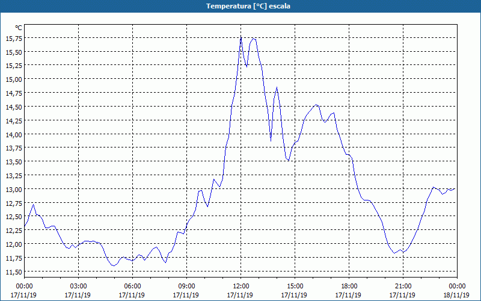The height and width of the screenshot is (301, 481).
Task: Click the 03:00 time label
Action: [78, 287]
